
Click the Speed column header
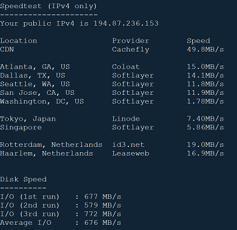(198, 41)
